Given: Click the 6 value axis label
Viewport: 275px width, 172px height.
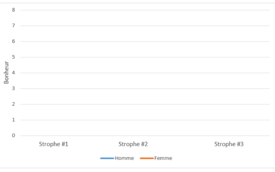Looking at the screenshot, I should tap(13, 41).
